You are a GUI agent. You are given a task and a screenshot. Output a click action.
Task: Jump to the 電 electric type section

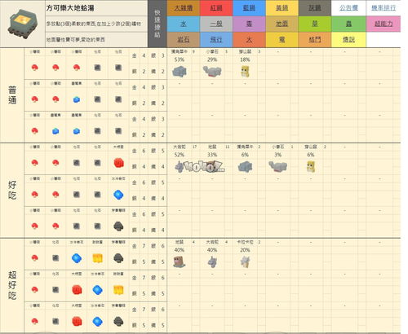click(282, 40)
